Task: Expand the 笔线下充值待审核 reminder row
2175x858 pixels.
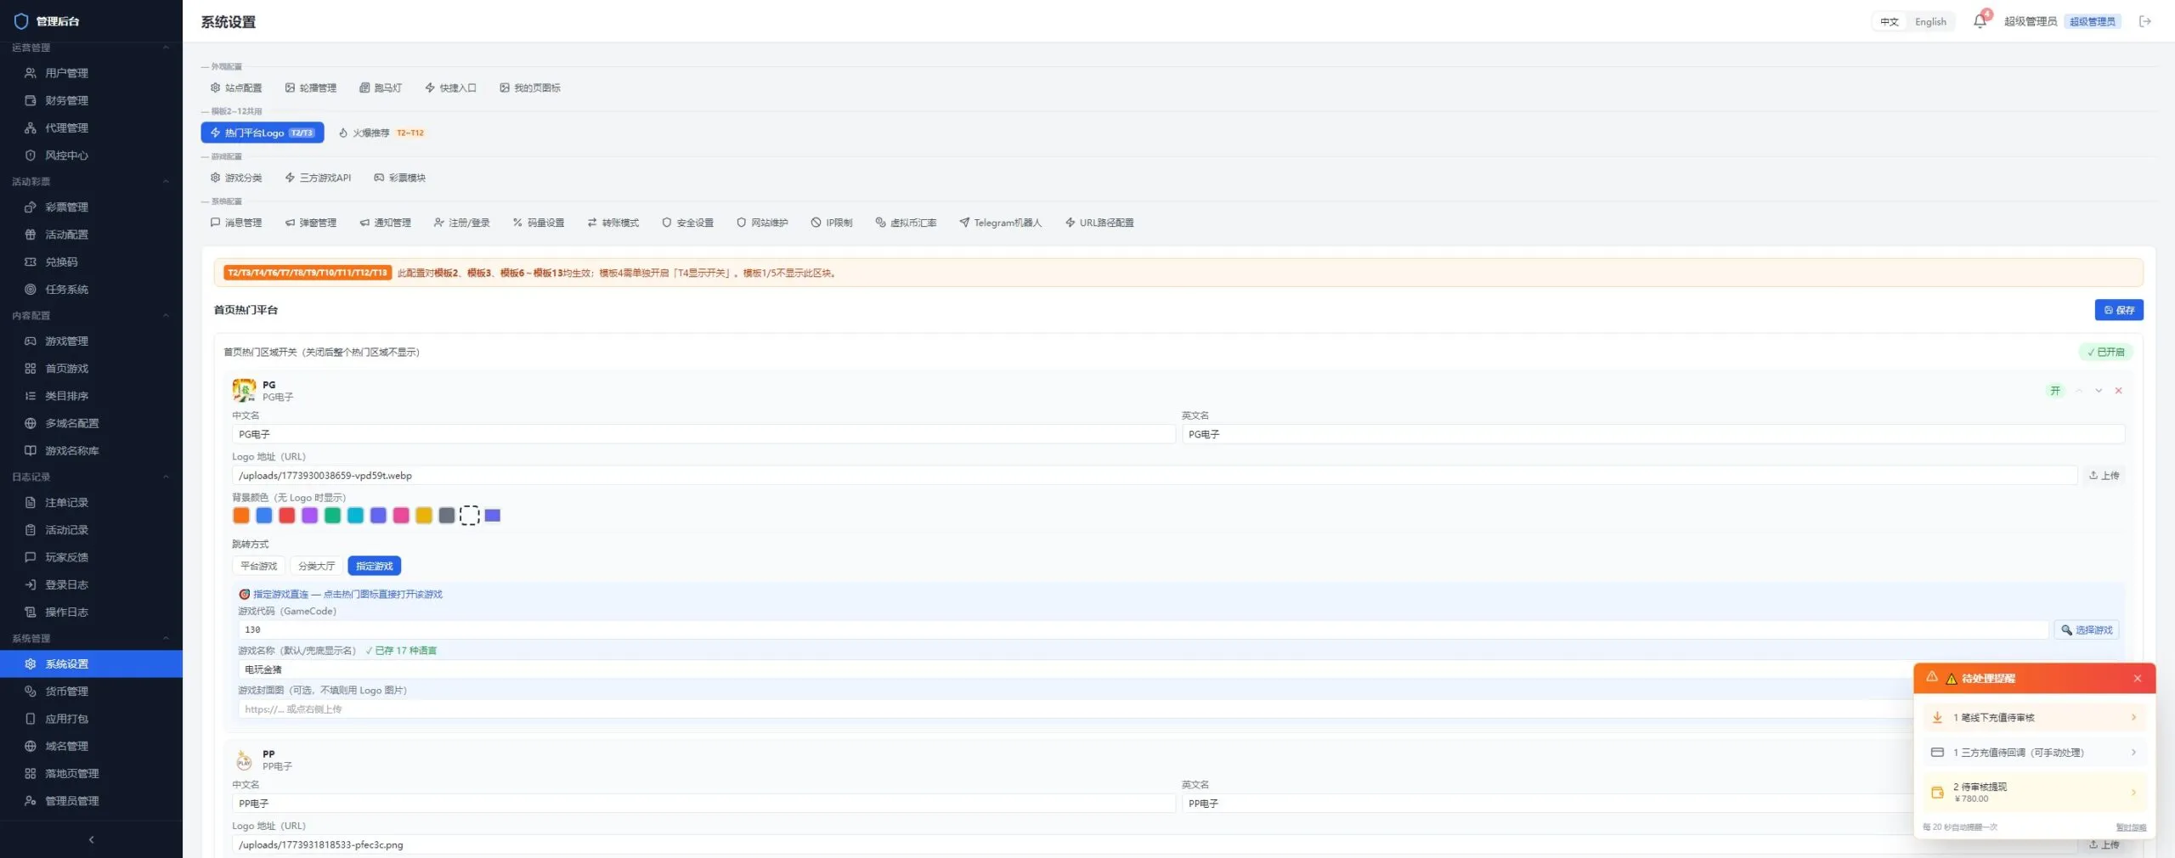Action: [x=2034, y=718]
